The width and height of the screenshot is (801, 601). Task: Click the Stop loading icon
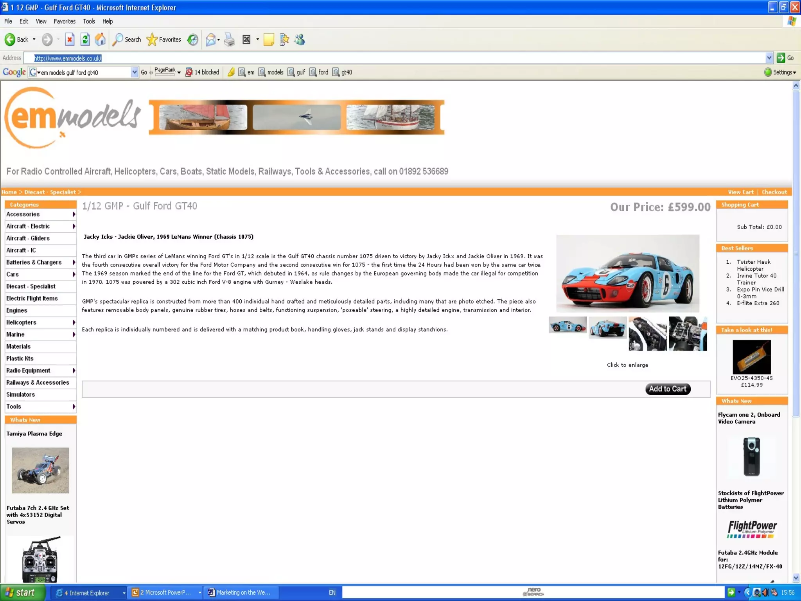click(x=70, y=40)
